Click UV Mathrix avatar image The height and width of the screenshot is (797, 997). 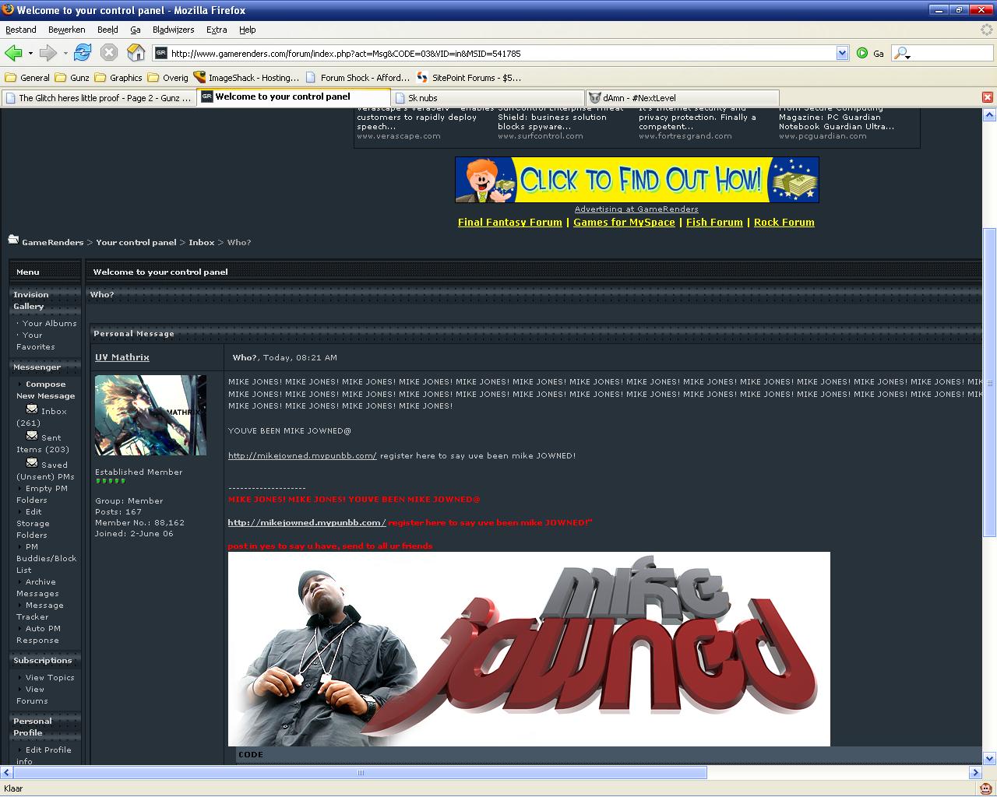(151, 416)
